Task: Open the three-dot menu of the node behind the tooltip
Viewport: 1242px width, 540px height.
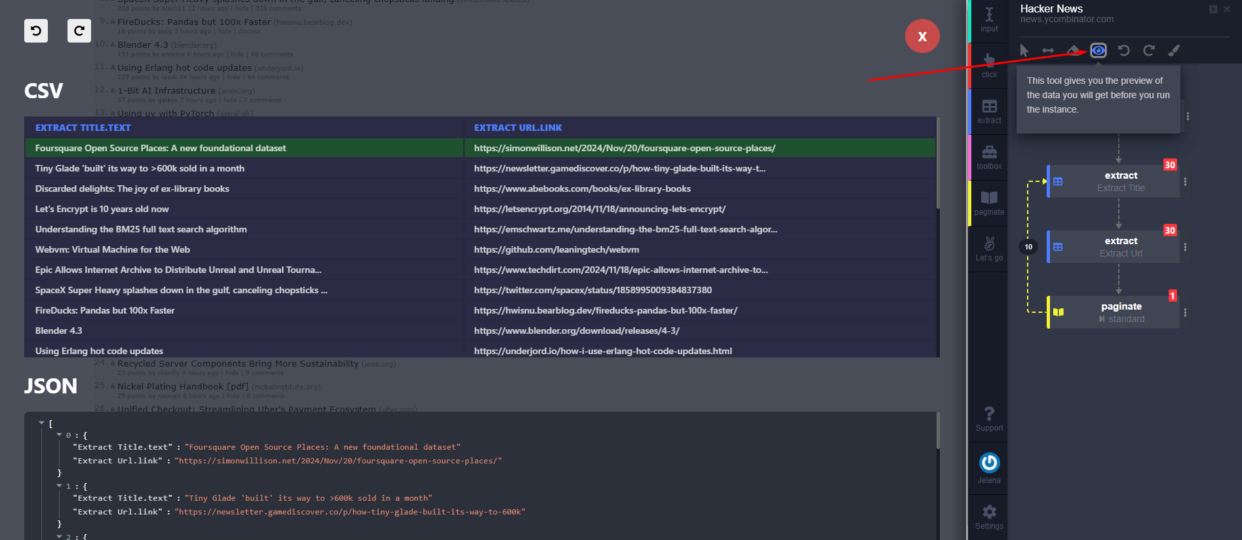Action: click(1188, 117)
